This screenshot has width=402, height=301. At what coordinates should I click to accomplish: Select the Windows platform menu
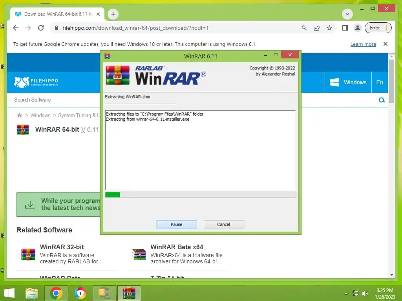coord(348,82)
